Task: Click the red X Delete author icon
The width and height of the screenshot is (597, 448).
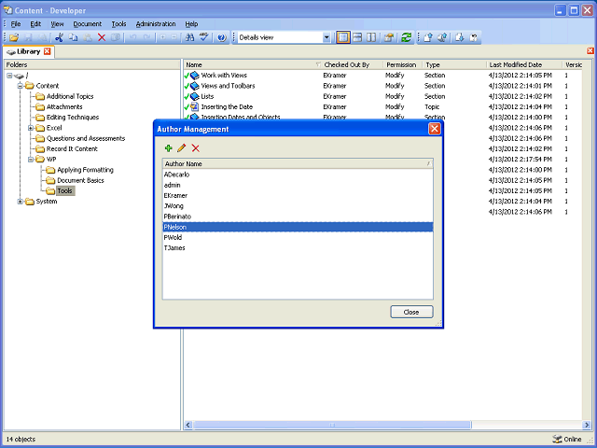Action: coord(196,148)
